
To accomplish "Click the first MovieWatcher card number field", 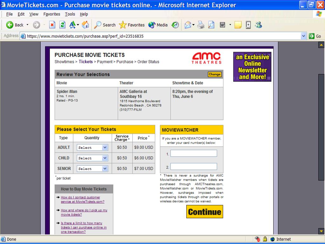I will 194,153.
